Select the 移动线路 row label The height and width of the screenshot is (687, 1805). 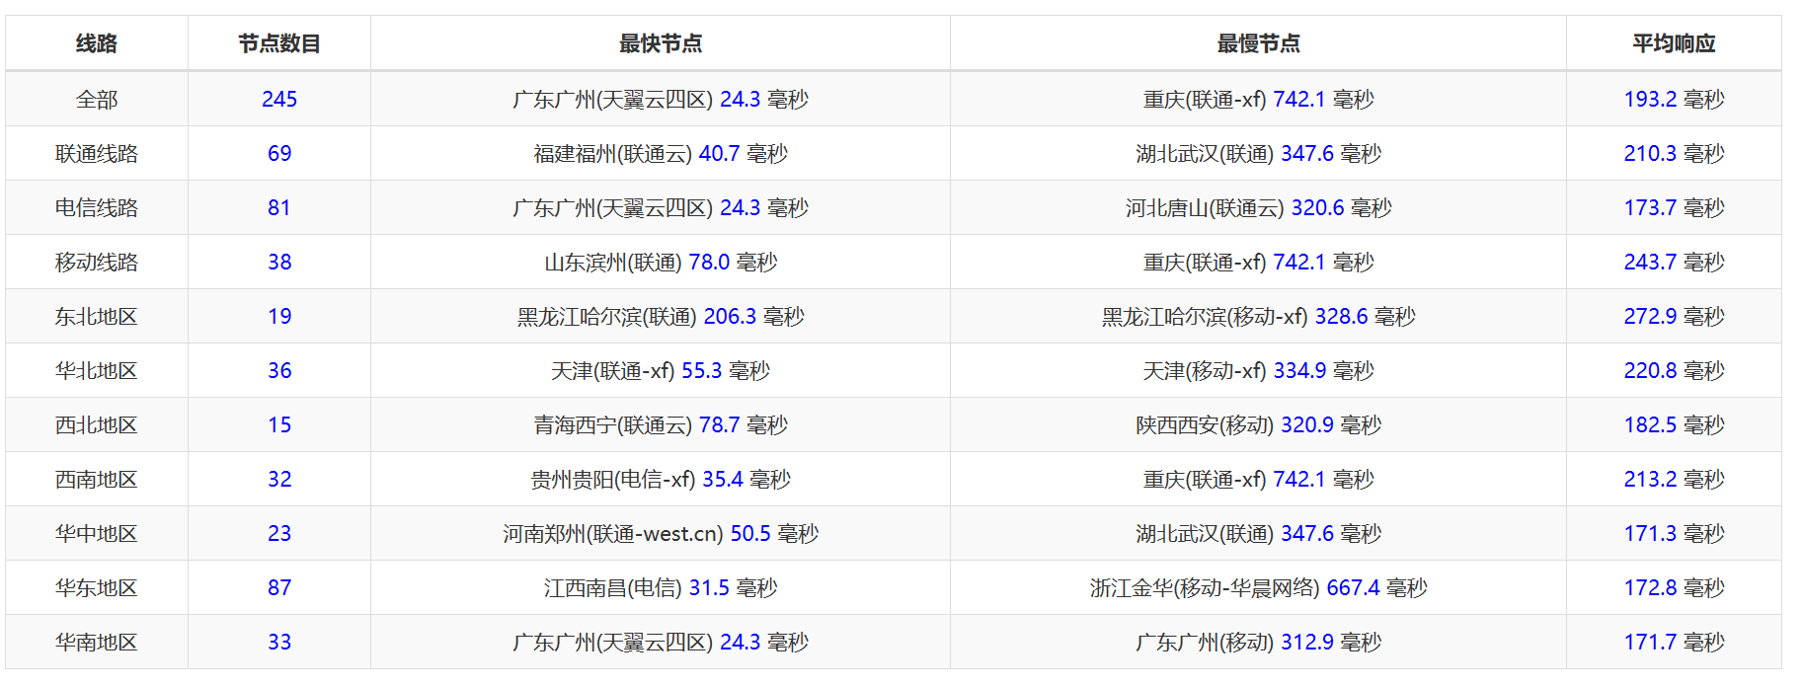coord(97,262)
